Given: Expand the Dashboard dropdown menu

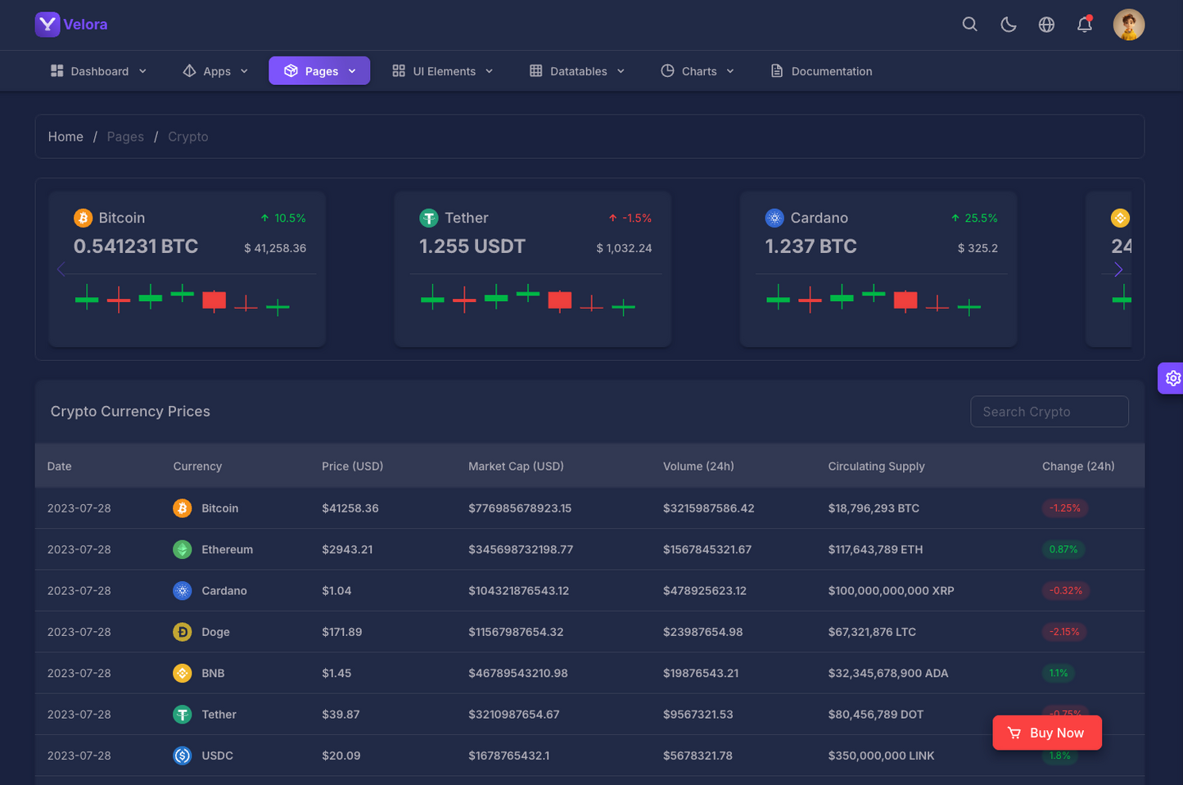Looking at the screenshot, I should point(98,71).
